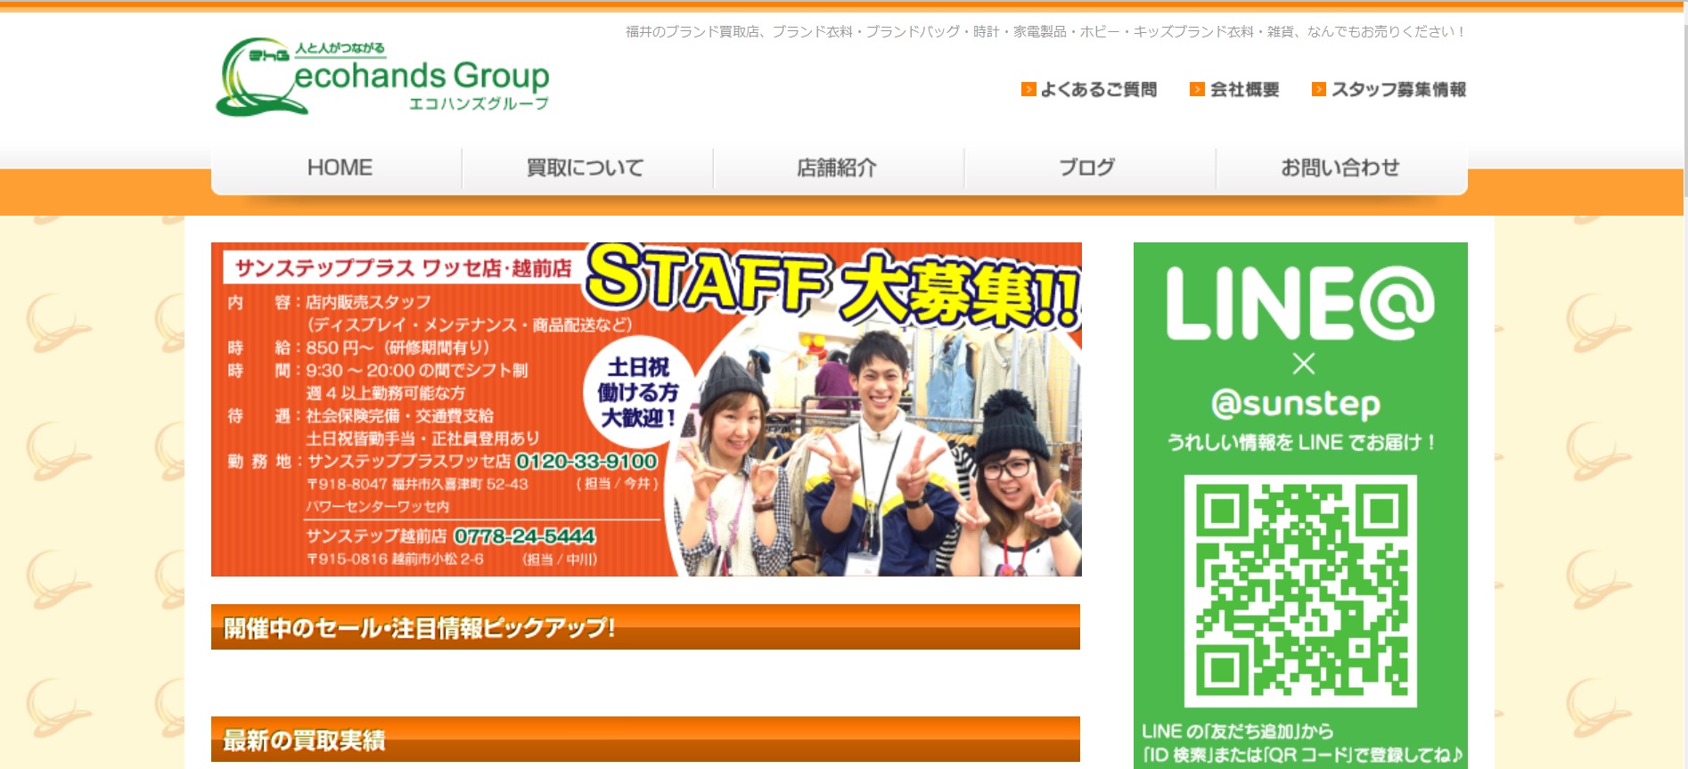1688x769 pixels.
Task: Click the 土日祝働ける方大歓迎 circle badge
Action: point(637,392)
